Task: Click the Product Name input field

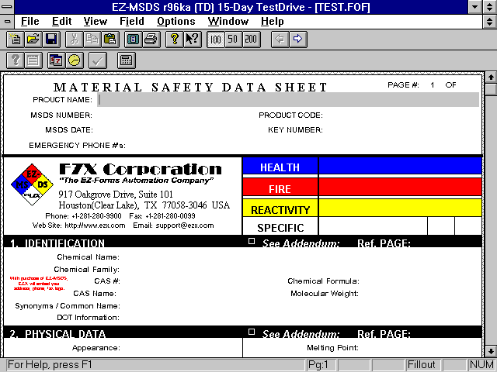Action: point(287,99)
